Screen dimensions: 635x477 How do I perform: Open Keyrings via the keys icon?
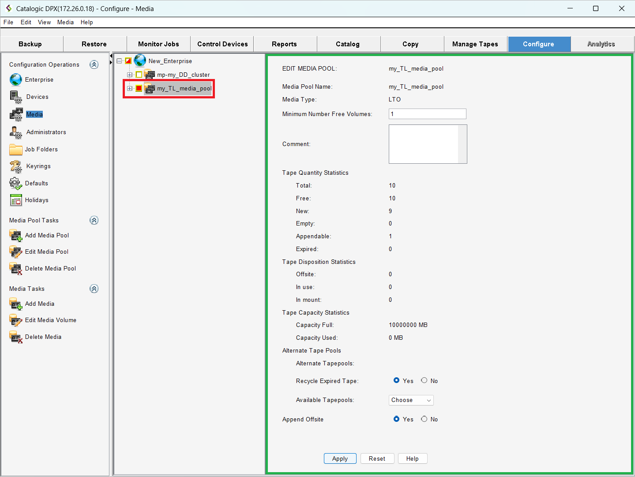(16, 166)
